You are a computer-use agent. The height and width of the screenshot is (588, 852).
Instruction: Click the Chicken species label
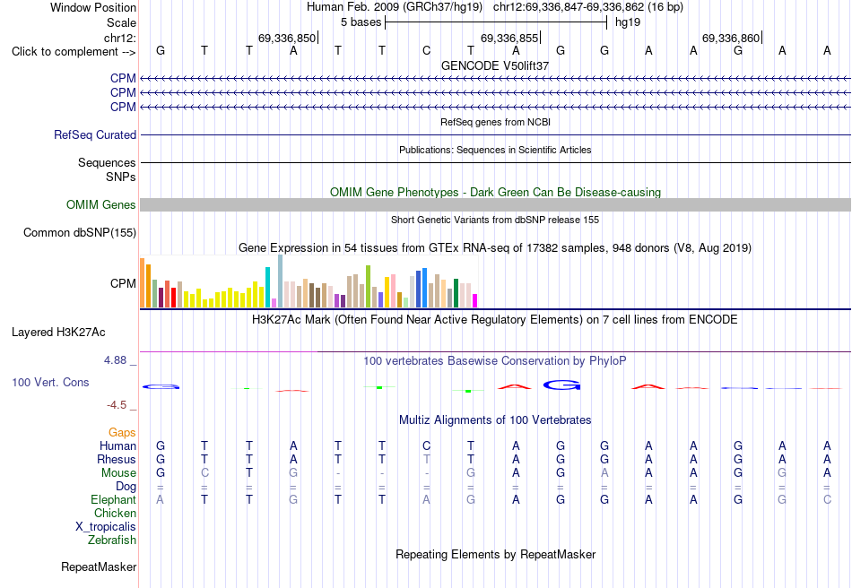coord(115,513)
